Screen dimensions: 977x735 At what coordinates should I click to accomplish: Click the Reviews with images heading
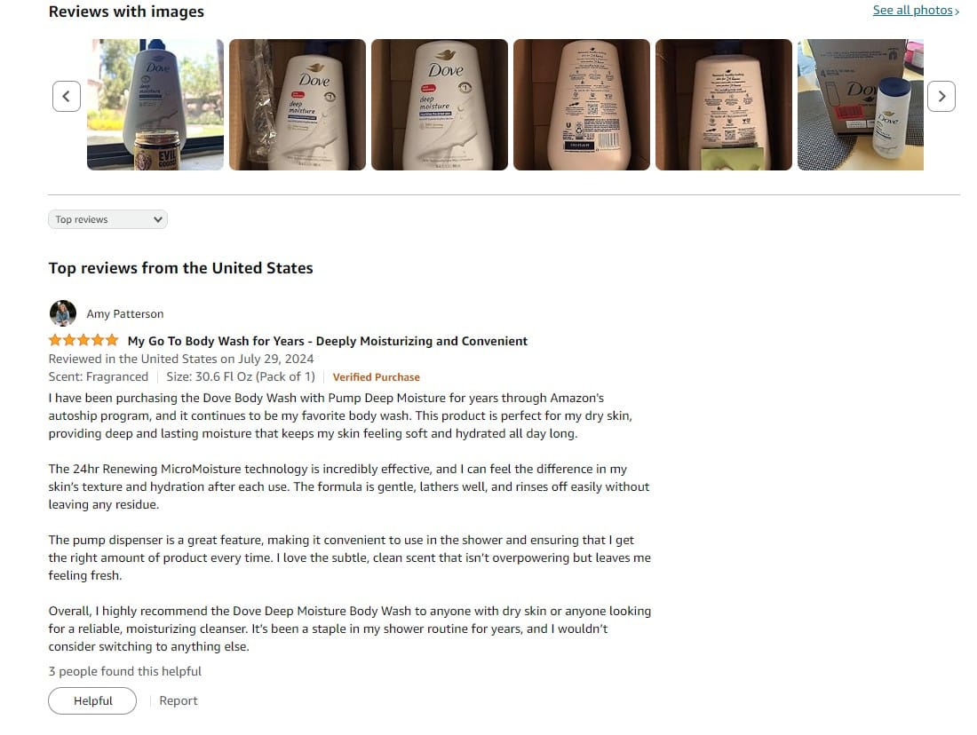[x=126, y=12]
